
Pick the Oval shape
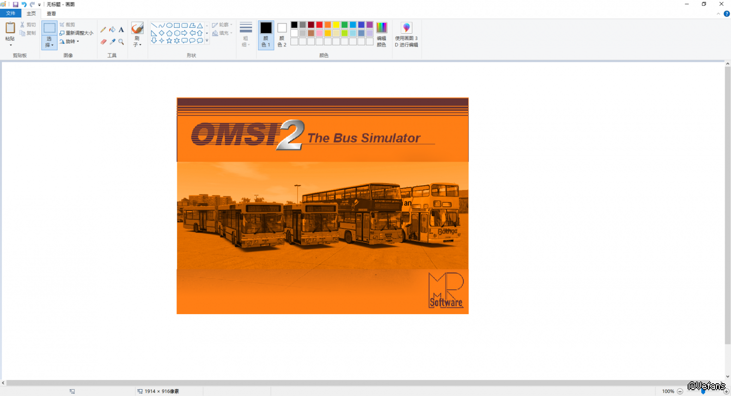pyautogui.click(x=169, y=25)
